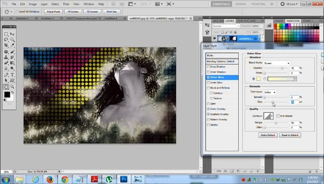The width and height of the screenshot is (324, 184).
Task: Click the Reset to Default button
Action: (290, 135)
